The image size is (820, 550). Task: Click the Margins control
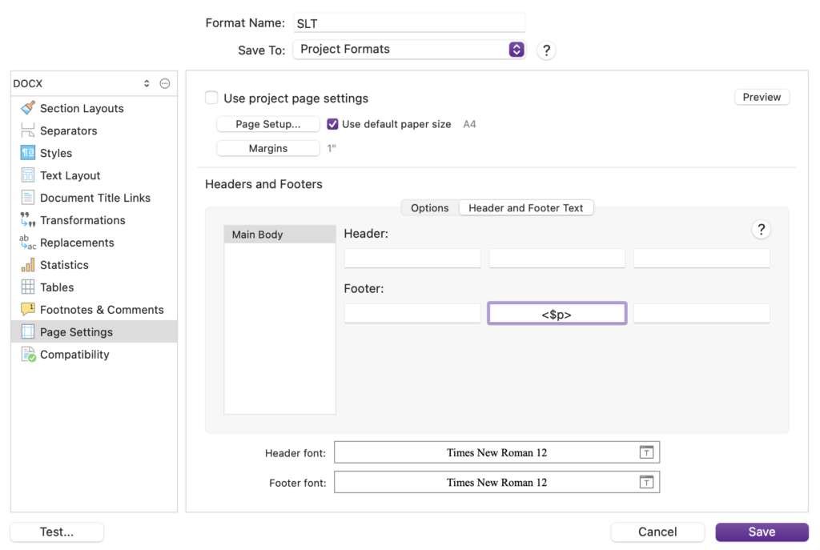pyautogui.click(x=267, y=147)
